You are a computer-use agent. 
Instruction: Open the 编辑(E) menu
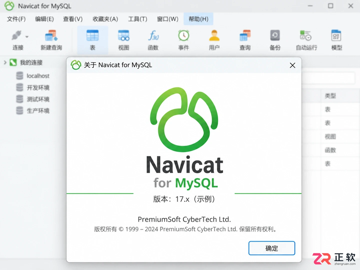(x=44, y=19)
